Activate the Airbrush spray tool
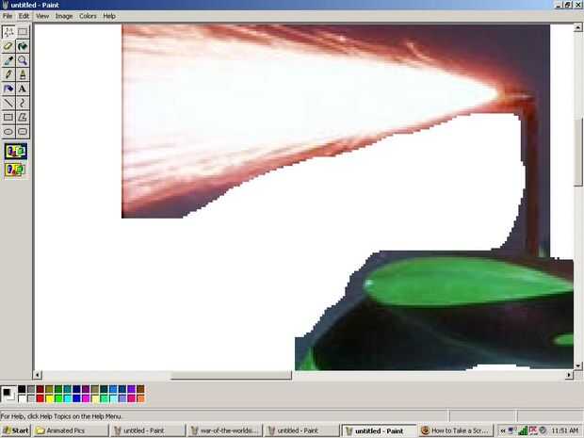Image resolution: width=584 pixels, height=438 pixels. pos(8,89)
